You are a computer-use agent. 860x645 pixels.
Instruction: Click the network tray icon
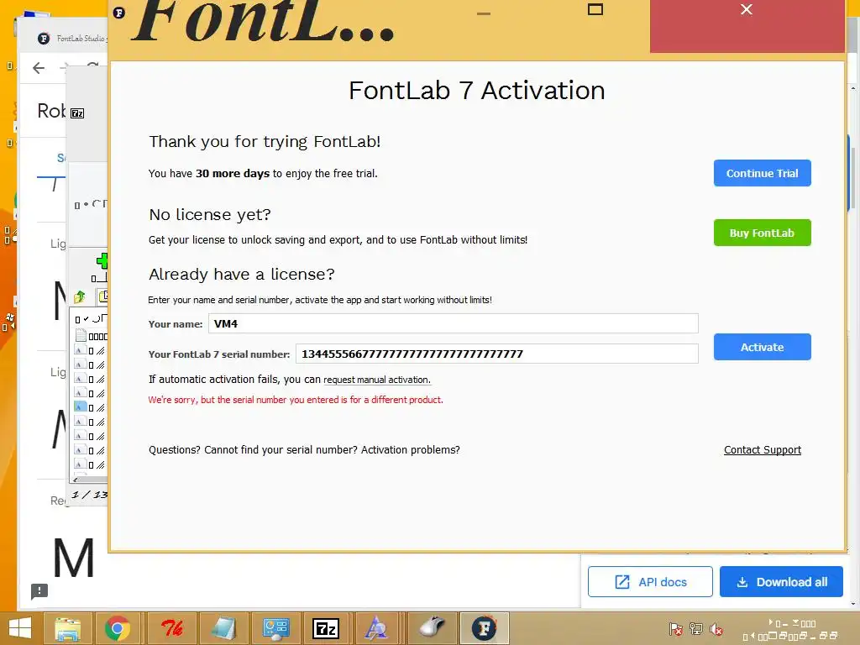[696, 628]
